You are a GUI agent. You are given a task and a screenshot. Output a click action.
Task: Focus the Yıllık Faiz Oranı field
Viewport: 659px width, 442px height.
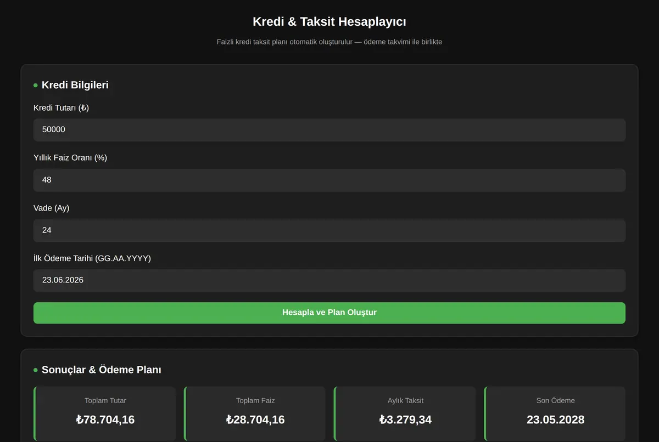coord(329,180)
